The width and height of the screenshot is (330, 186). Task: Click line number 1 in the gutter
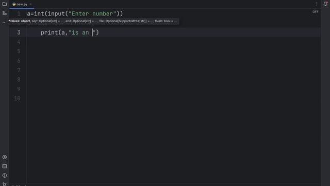click(19, 14)
